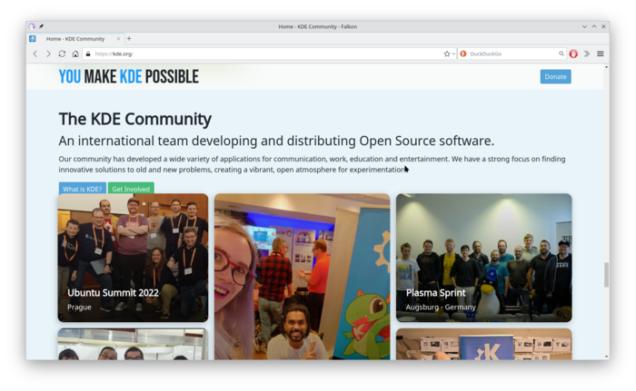Screen dimensions: 636x391
Task: Open the home page icon
Action: tap(75, 54)
